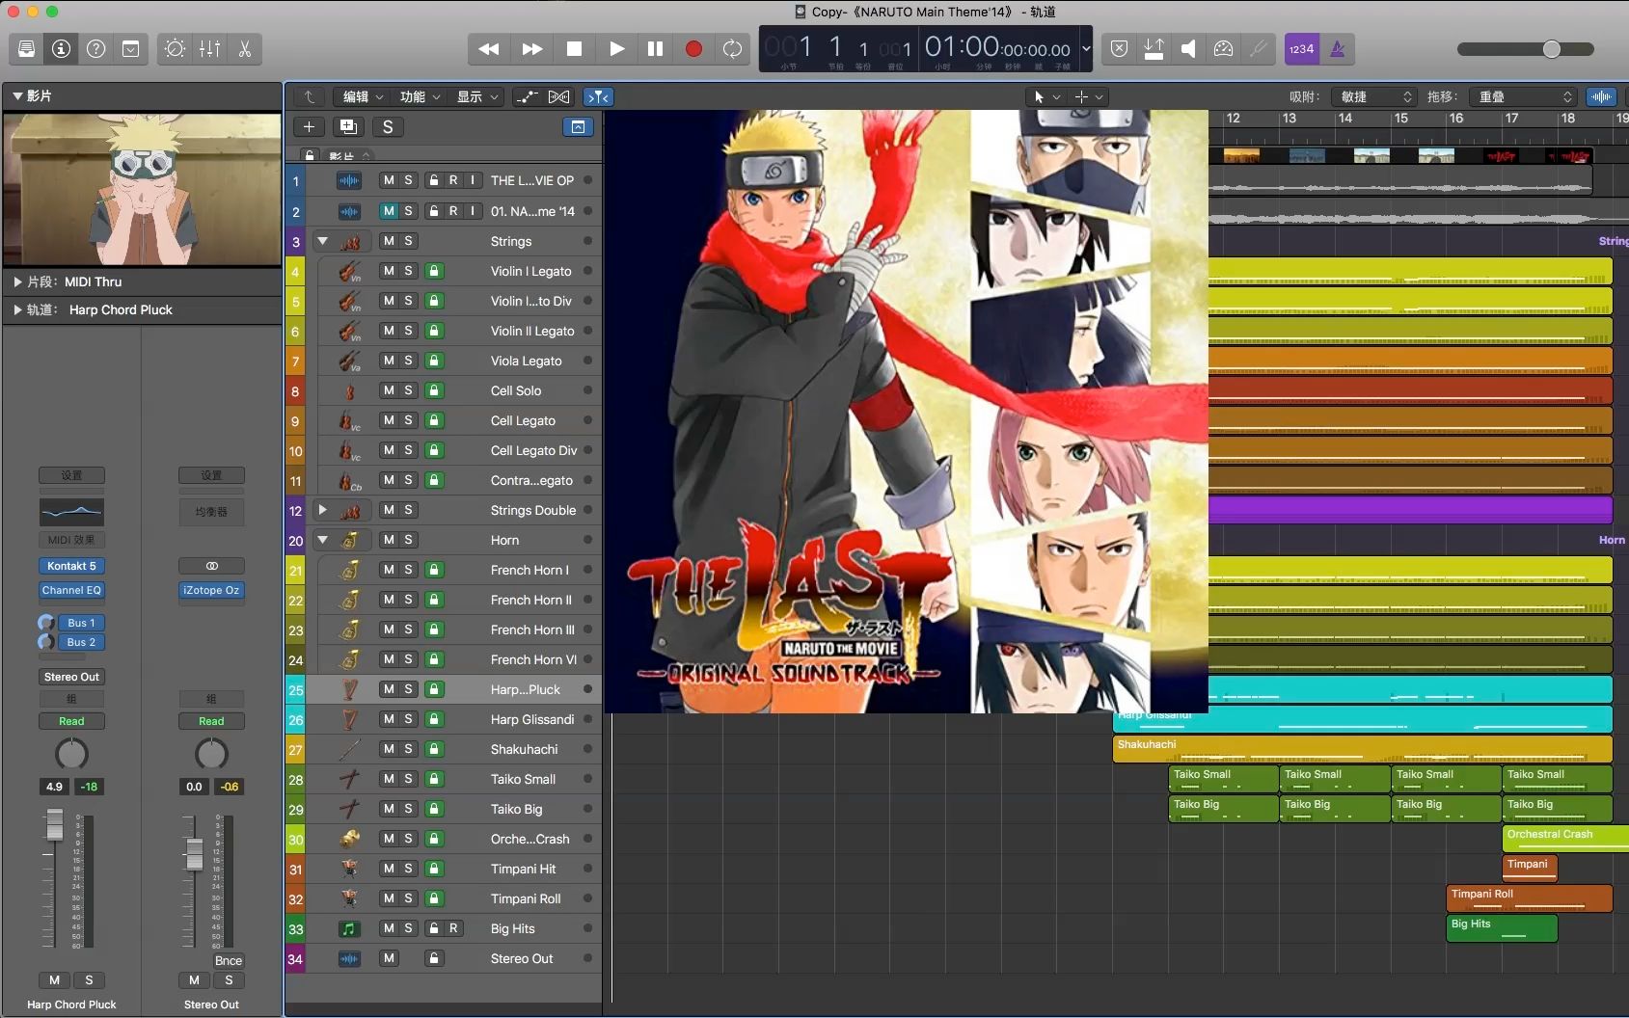Viewport: 1629px width, 1018px height.
Task: Toggle the blue Catch Playhead button
Action: pos(598,96)
